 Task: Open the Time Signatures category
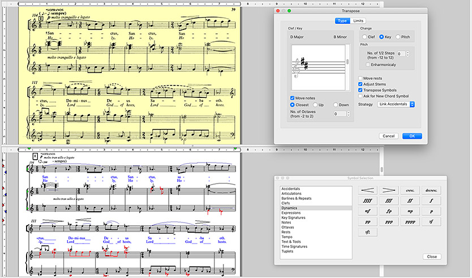tap(316, 247)
